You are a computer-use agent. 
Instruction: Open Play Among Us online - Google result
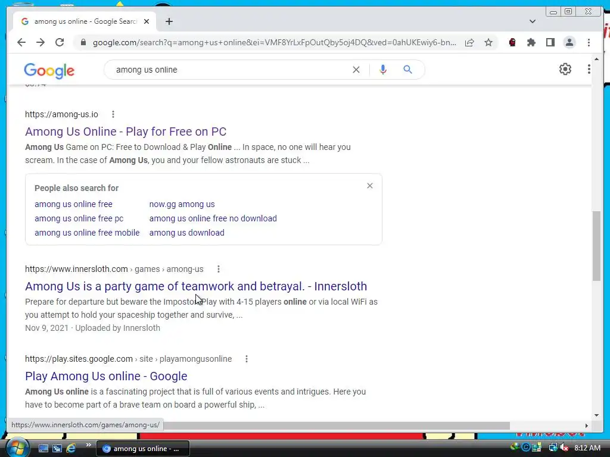(106, 376)
